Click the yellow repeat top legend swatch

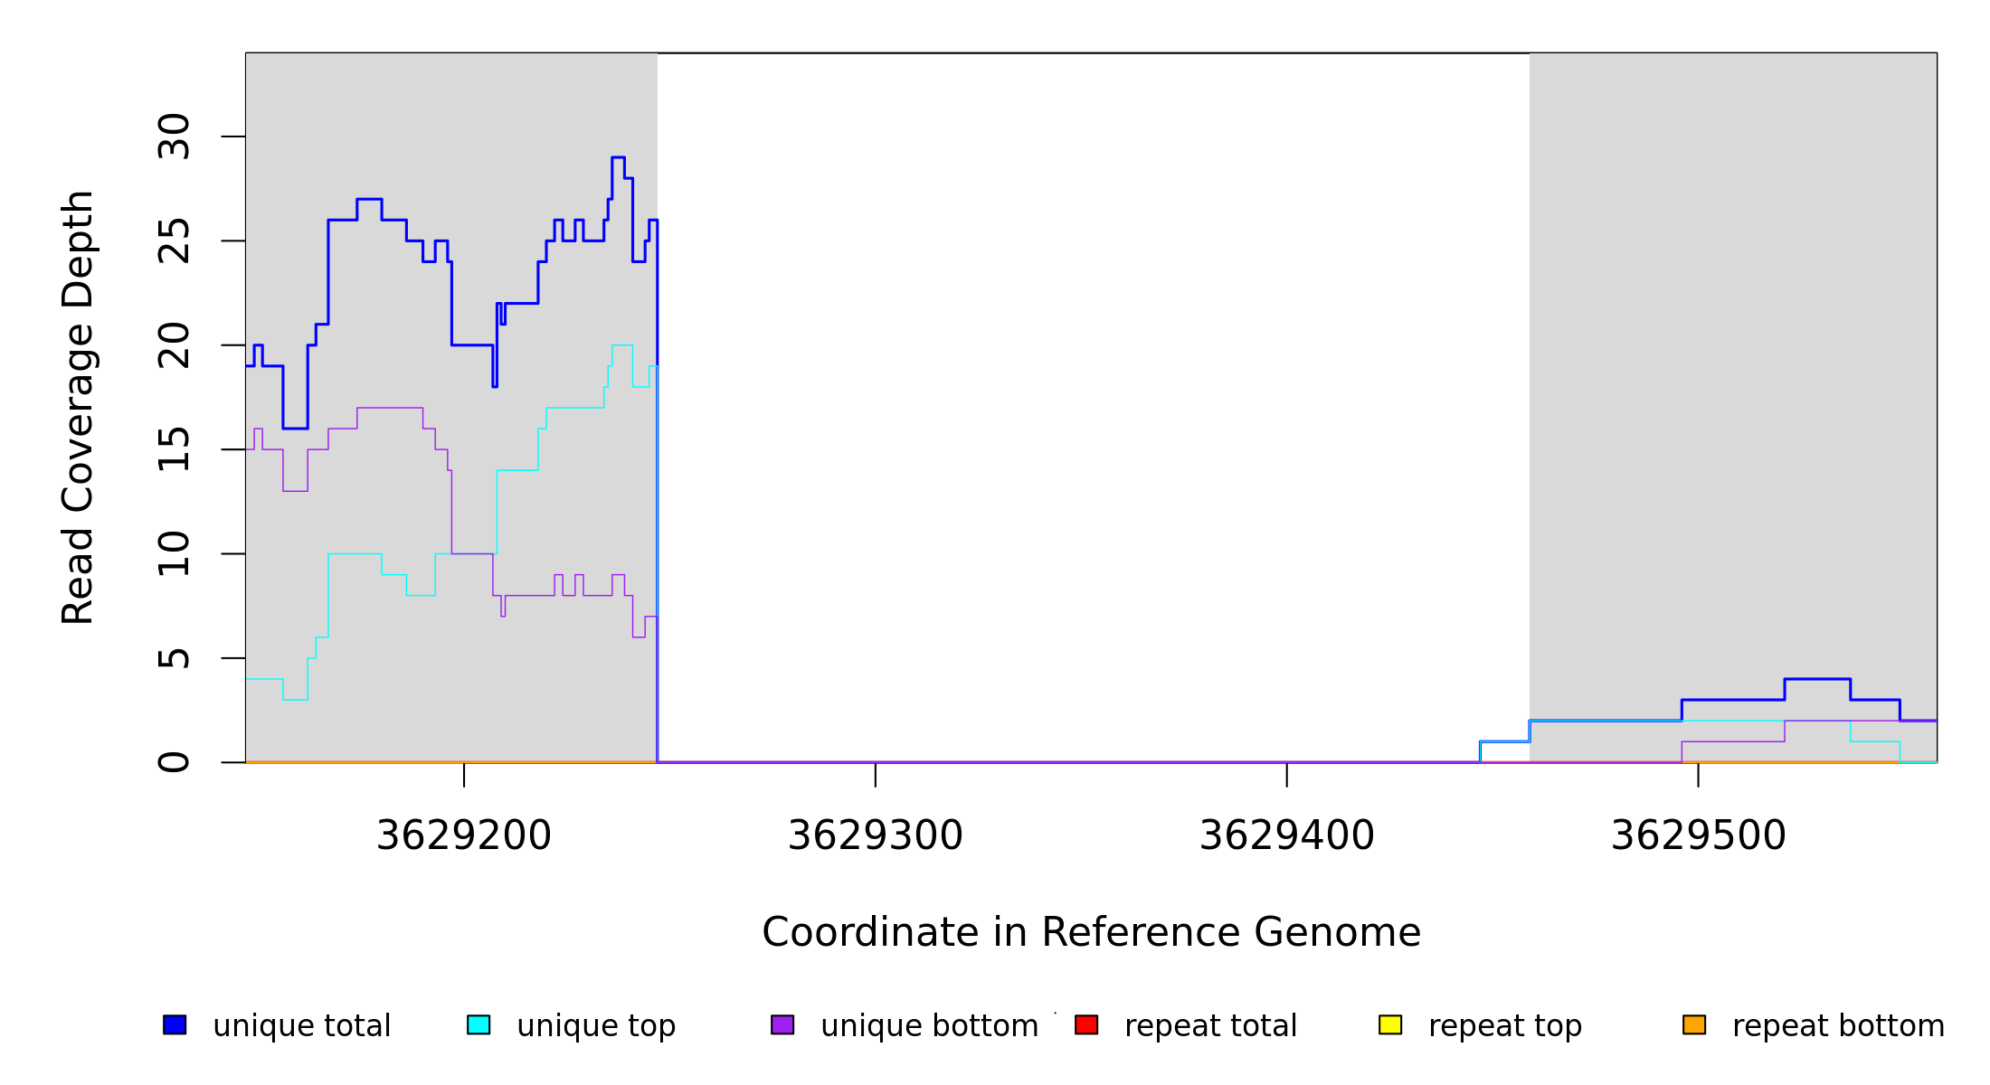tap(1390, 1024)
